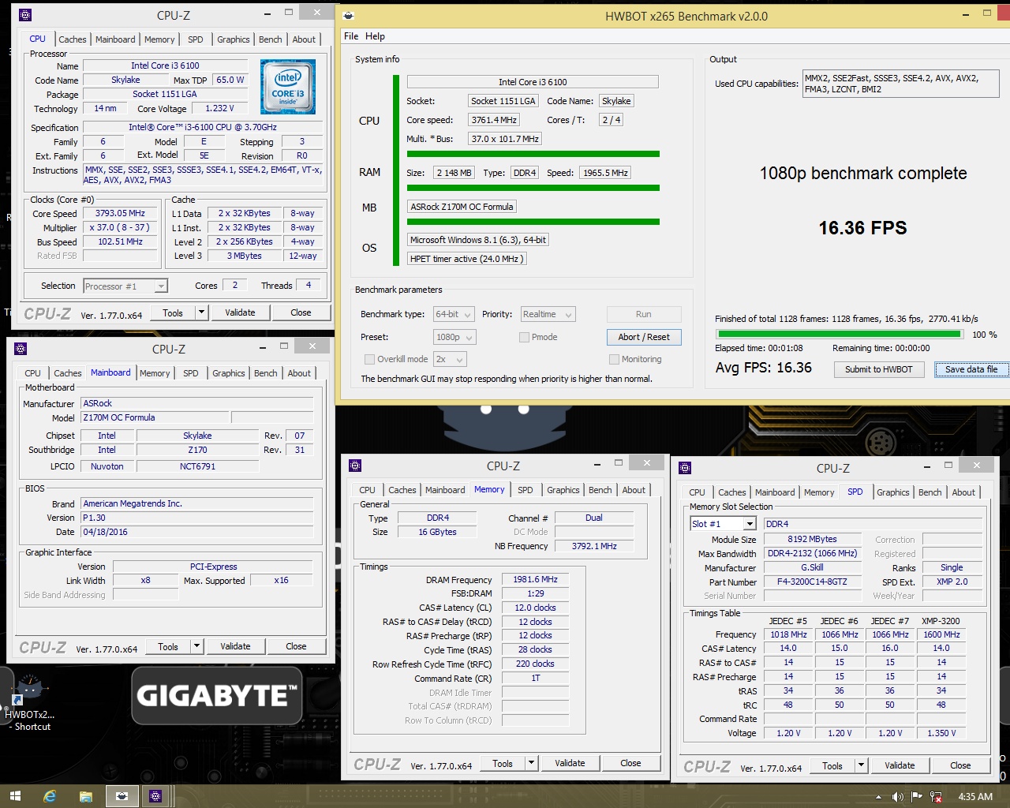This screenshot has height=808, width=1010.
Task: Click Tools button in CPU-Z SPD window
Action: [832, 765]
